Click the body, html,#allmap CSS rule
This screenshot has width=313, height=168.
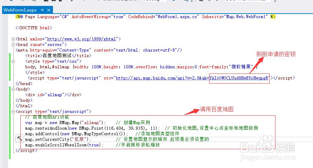point(141,67)
